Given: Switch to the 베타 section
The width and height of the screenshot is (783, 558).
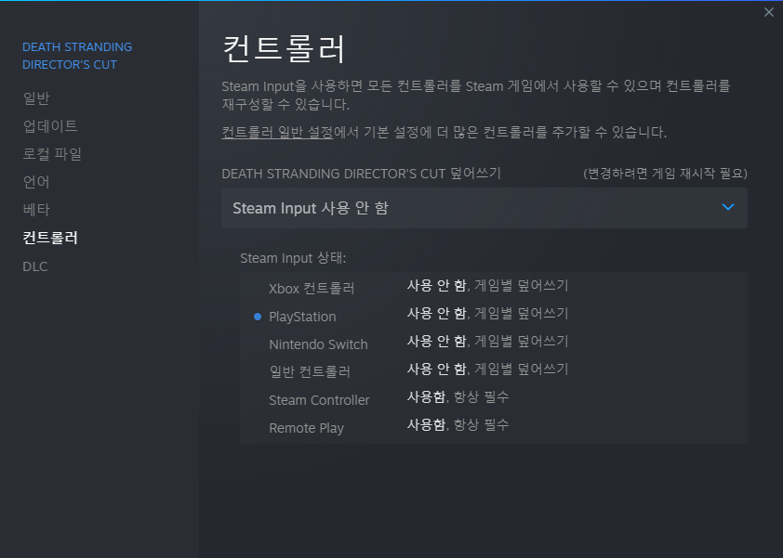Looking at the screenshot, I should 36,210.
